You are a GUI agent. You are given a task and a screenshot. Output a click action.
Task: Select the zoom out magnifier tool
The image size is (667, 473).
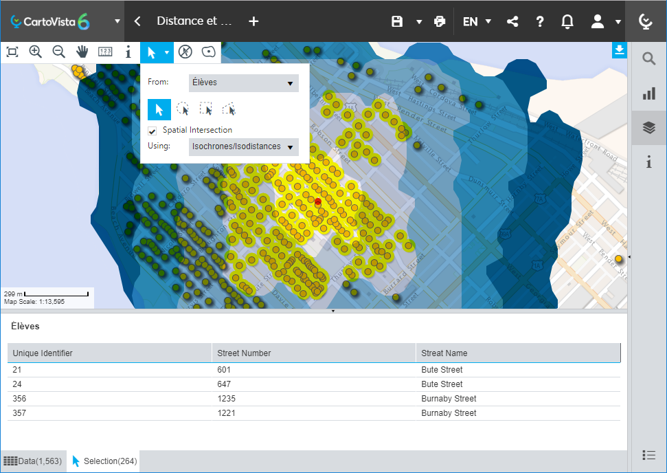click(59, 52)
